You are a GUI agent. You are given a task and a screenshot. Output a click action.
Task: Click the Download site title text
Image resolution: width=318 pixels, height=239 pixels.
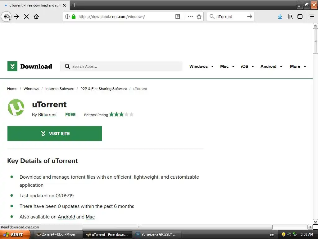tap(36, 67)
